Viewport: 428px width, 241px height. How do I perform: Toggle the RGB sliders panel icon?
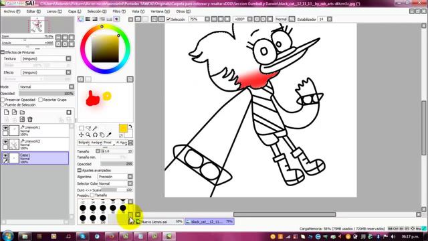(88, 19)
